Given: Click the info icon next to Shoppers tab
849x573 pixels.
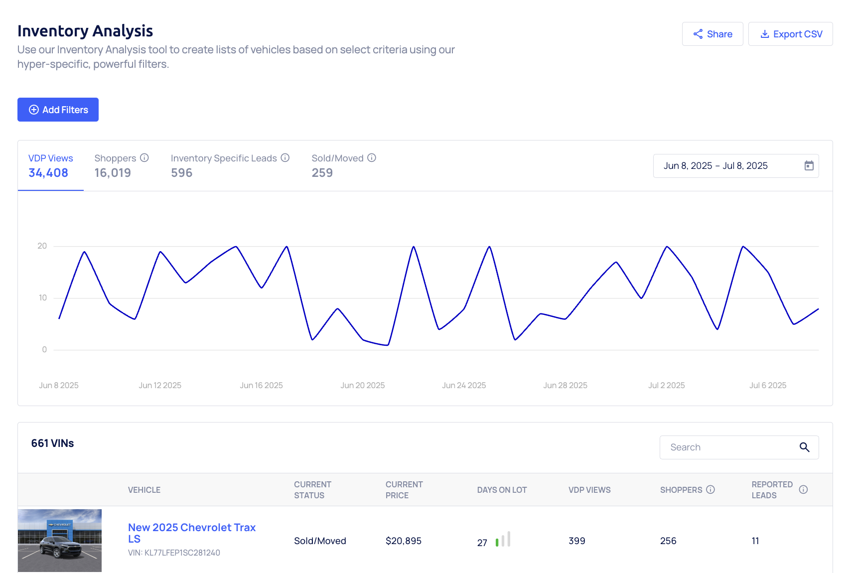Looking at the screenshot, I should pos(144,158).
